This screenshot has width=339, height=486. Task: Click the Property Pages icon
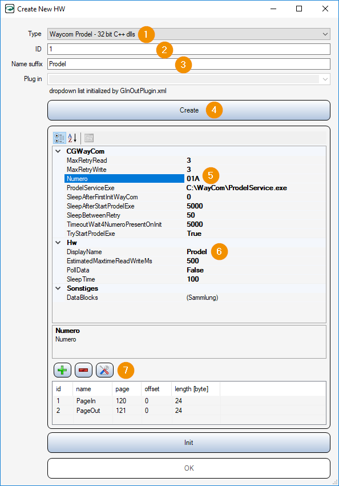89,138
